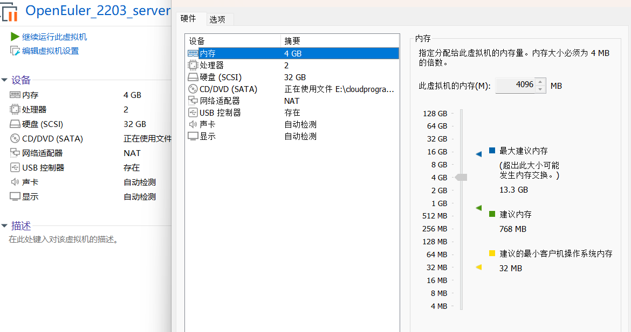Click 网络适配器 label in left panel
This screenshot has height=332, width=631.
(42, 153)
